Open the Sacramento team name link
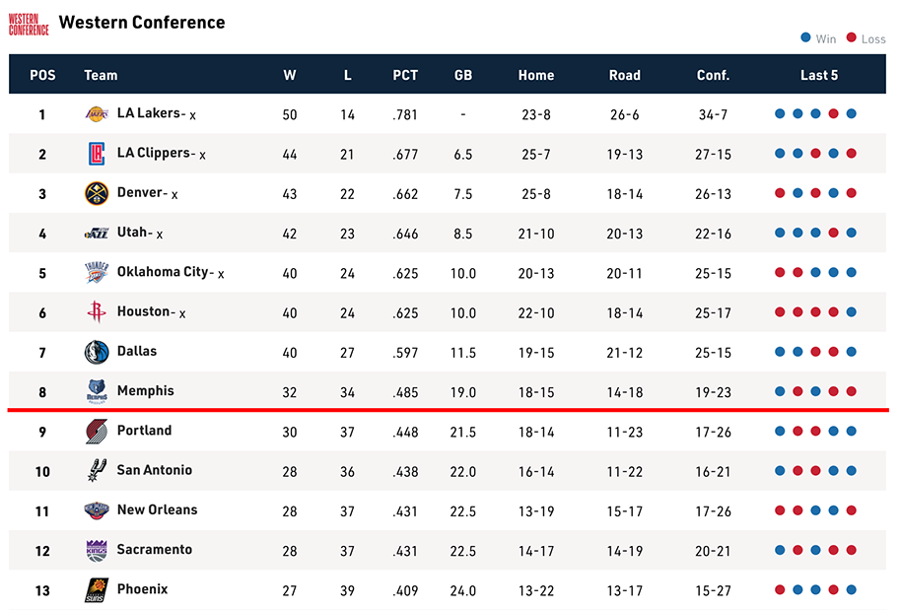The image size is (902, 610). pos(154,550)
